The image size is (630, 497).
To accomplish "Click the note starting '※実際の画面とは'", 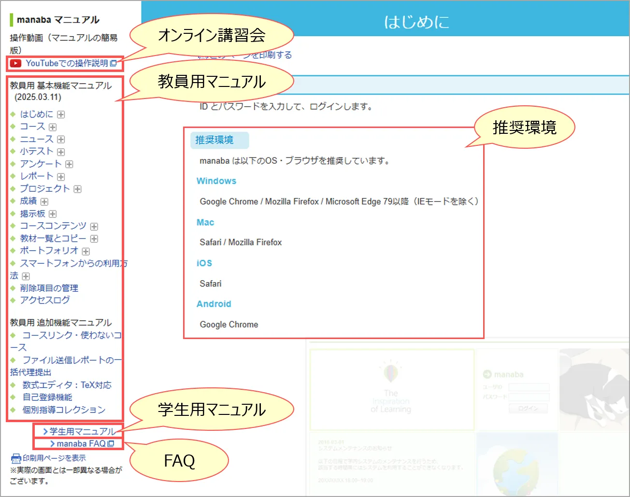I will click(x=66, y=475).
